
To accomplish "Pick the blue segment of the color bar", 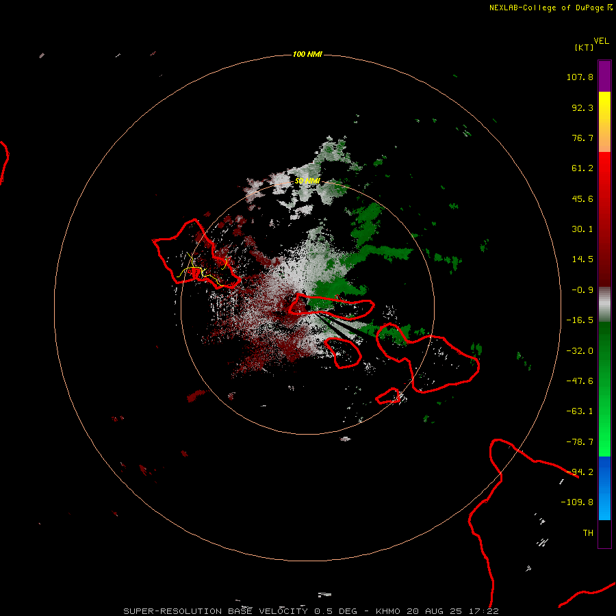I will [x=604, y=488].
